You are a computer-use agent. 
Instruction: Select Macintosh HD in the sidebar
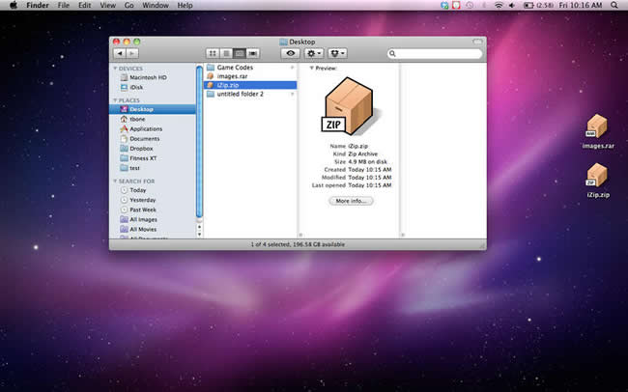pyautogui.click(x=148, y=77)
